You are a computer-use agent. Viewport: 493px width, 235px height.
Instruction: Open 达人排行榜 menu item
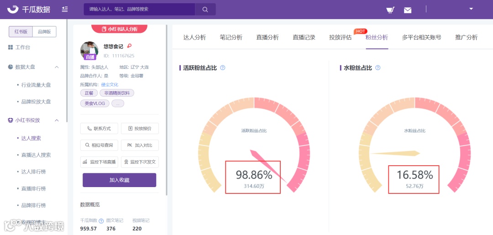pyautogui.click(x=34, y=172)
